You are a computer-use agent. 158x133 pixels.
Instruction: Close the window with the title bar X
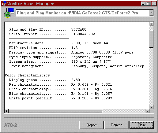pos(154,4)
